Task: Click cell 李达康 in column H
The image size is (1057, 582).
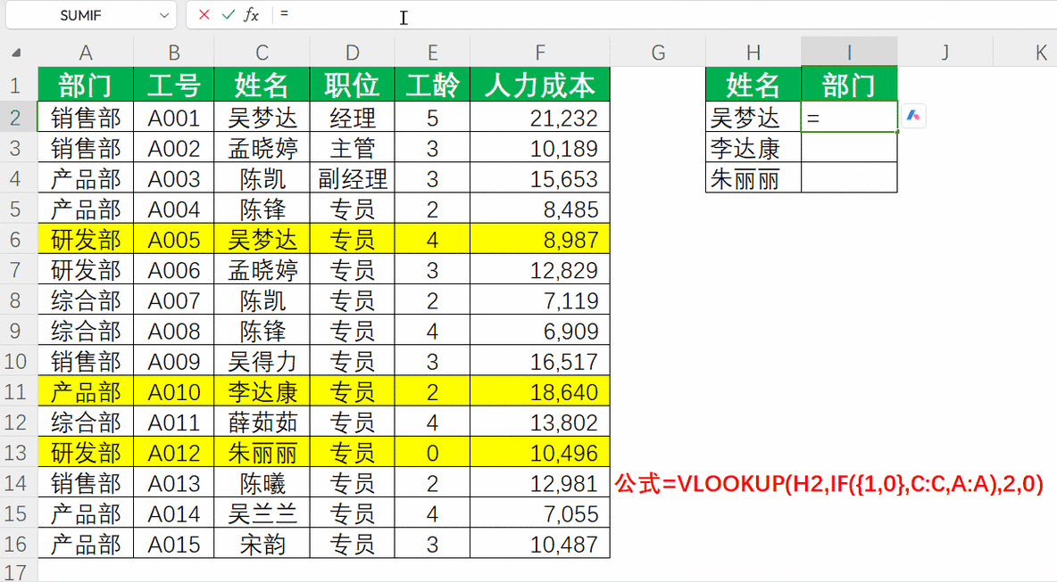Action: point(753,148)
